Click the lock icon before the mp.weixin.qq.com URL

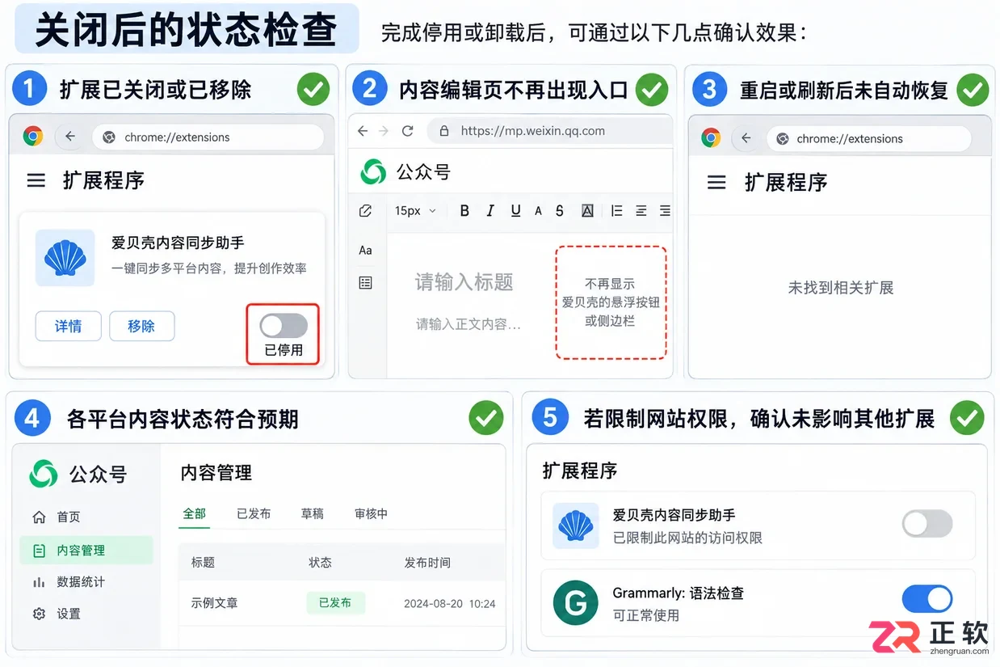[x=443, y=131]
